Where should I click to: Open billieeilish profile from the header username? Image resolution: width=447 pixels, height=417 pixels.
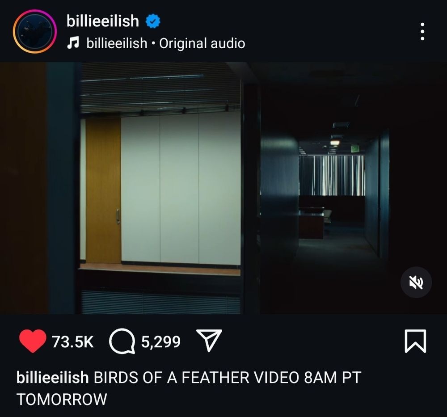[103, 21]
